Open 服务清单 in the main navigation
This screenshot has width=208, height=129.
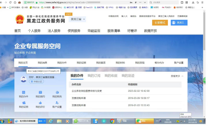pos(114,31)
